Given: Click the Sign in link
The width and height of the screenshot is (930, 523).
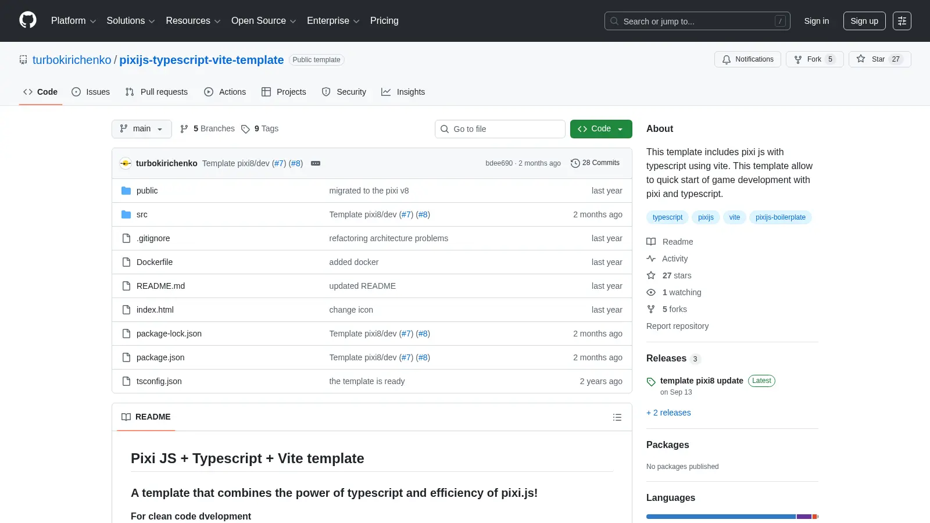Looking at the screenshot, I should (817, 21).
